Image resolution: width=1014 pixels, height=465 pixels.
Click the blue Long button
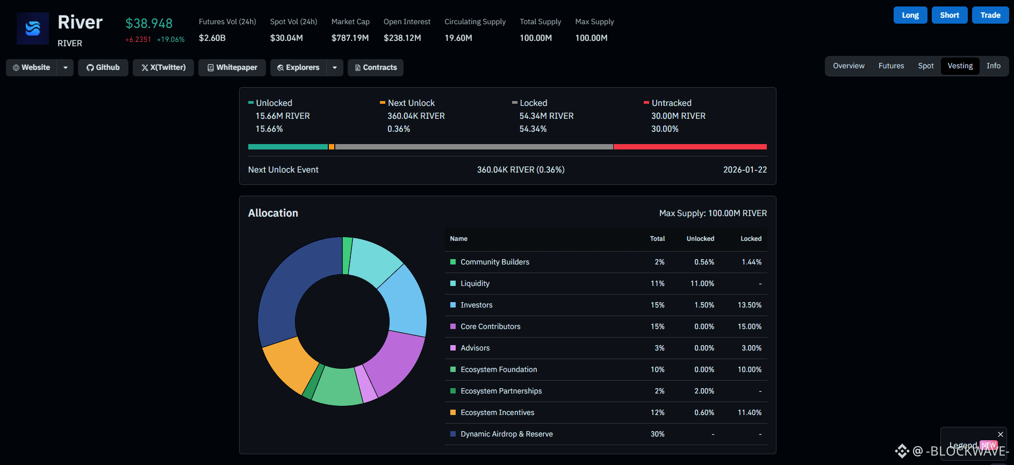point(910,15)
